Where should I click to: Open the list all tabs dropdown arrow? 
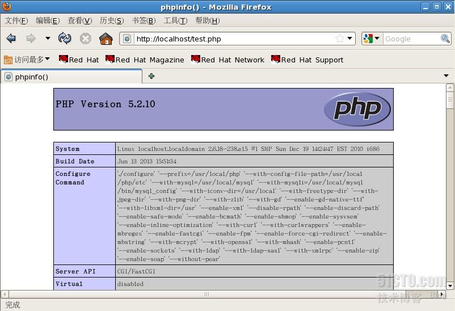click(446, 76)
